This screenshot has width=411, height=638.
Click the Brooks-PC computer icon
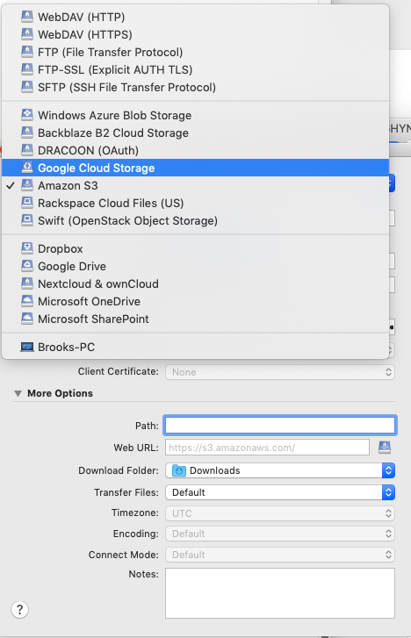tap(27, 347)
